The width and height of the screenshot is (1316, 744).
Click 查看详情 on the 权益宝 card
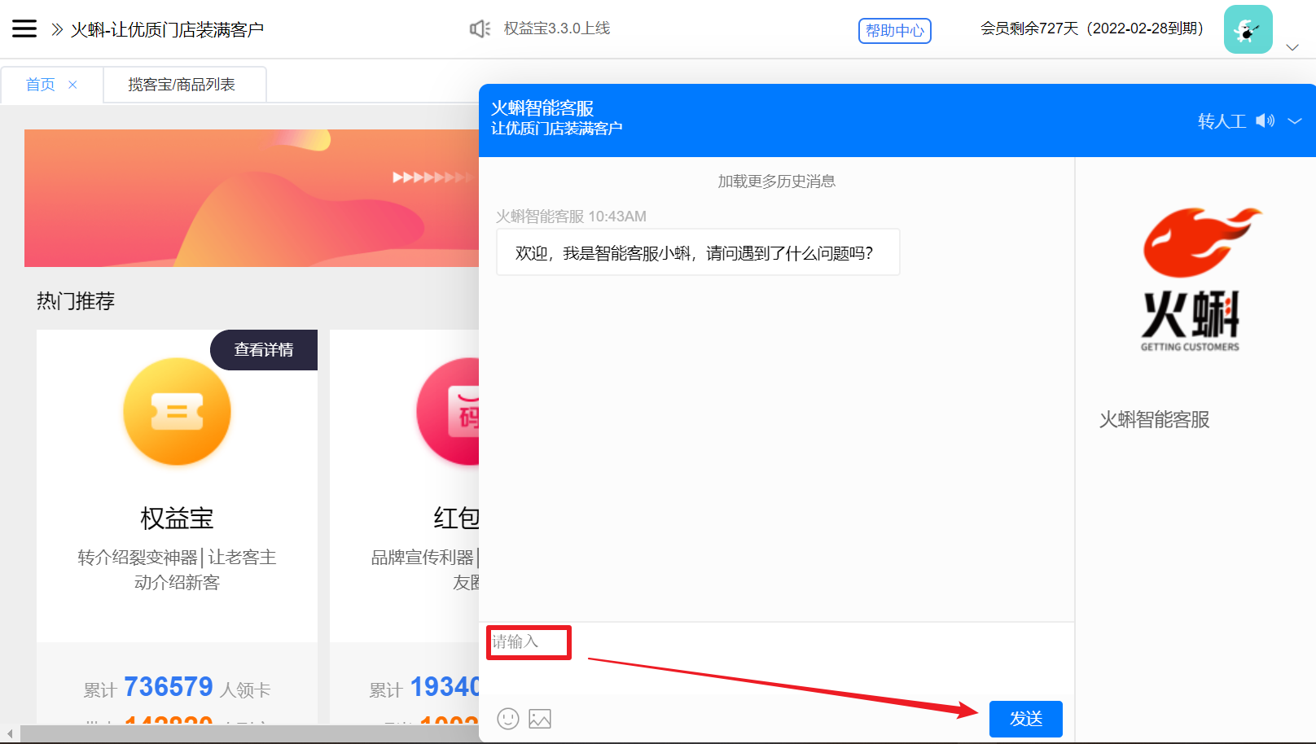point(264,350)
